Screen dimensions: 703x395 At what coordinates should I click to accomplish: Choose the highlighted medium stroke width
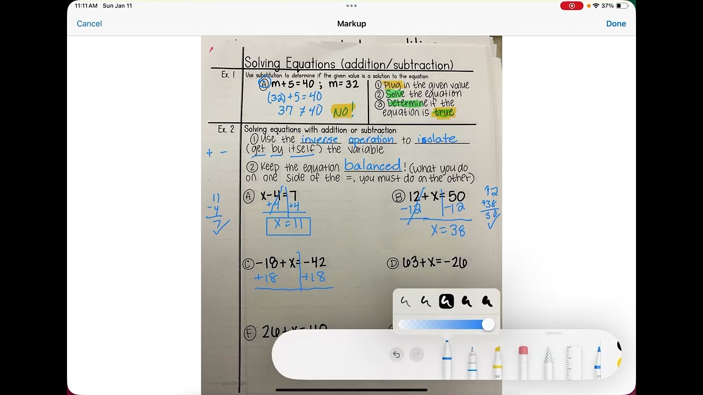click(446, 301)
